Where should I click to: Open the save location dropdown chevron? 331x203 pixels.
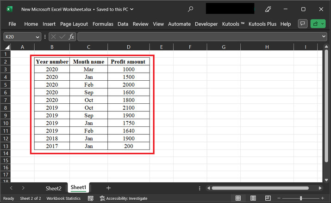pos(132,9)
